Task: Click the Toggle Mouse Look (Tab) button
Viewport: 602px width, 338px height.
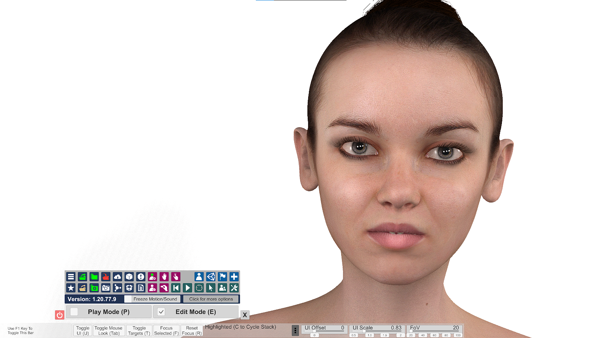Action: point(108,330)
